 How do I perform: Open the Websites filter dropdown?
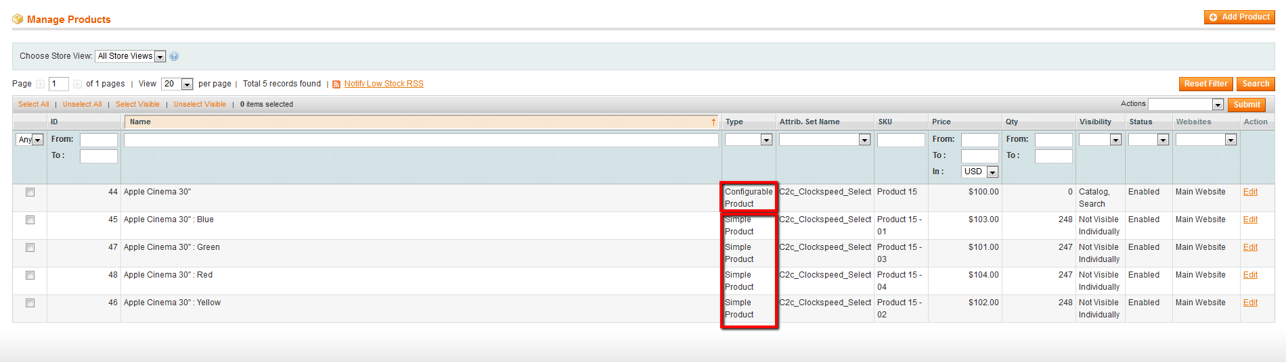(x=1206, y=140)
